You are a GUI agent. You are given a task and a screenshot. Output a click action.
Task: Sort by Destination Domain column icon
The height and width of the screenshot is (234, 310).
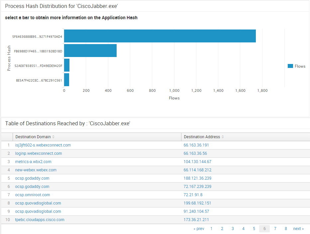[x=53, y=137]
